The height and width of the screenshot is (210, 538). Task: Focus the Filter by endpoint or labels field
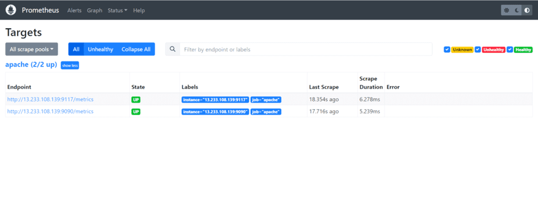point(306,49)
